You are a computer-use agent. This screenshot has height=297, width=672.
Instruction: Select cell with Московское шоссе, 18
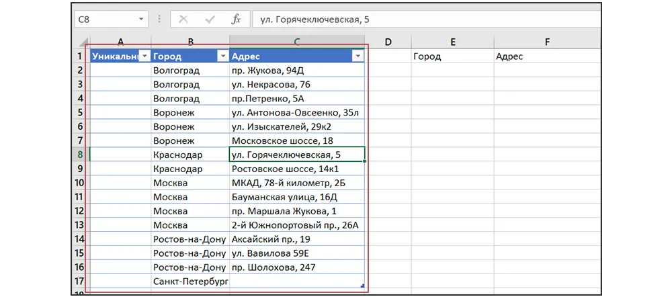click(x=297, y=140)
